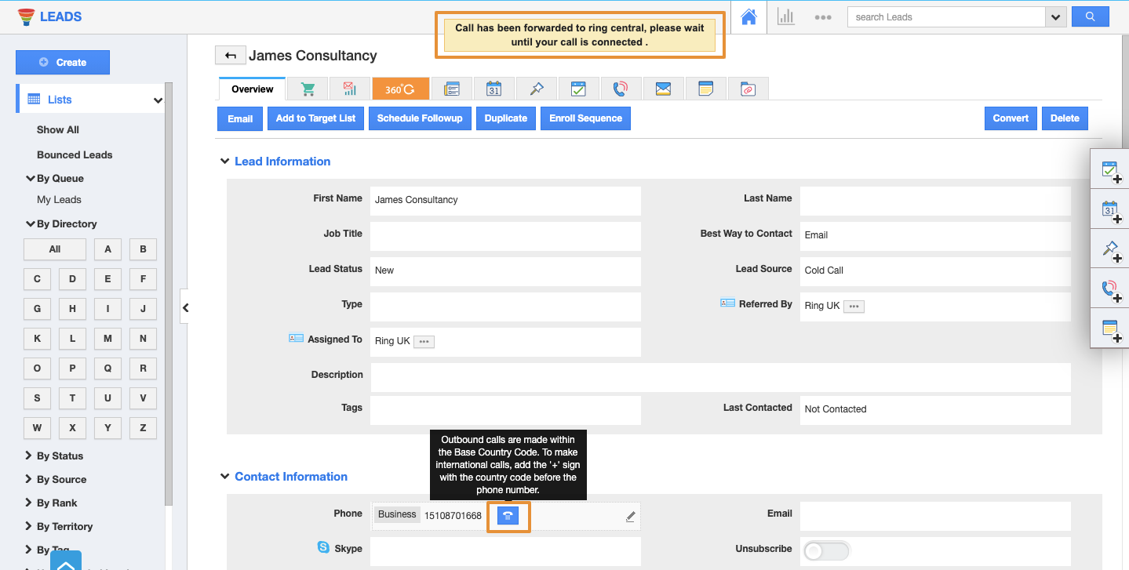Open the documents attachment tab
This screenshot has width=1129, height=570.
point(748,89)
